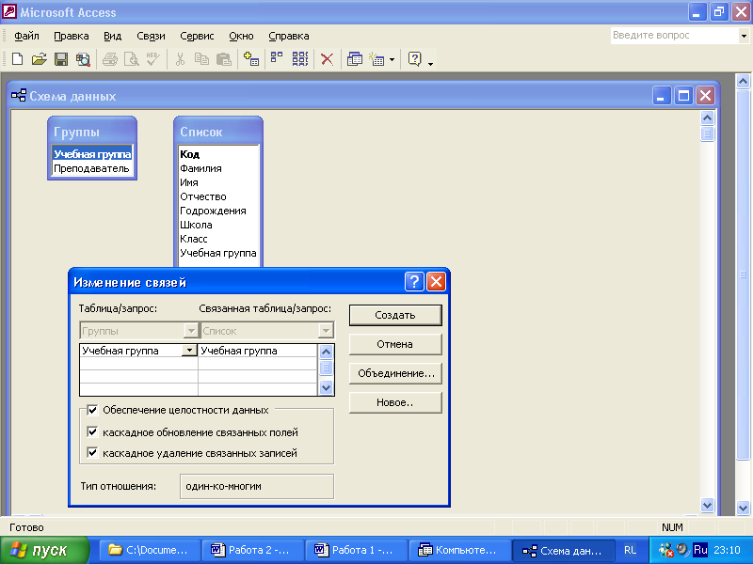Click the Объединение... button
Screen dimensions: 753x564
pos(395,373)
